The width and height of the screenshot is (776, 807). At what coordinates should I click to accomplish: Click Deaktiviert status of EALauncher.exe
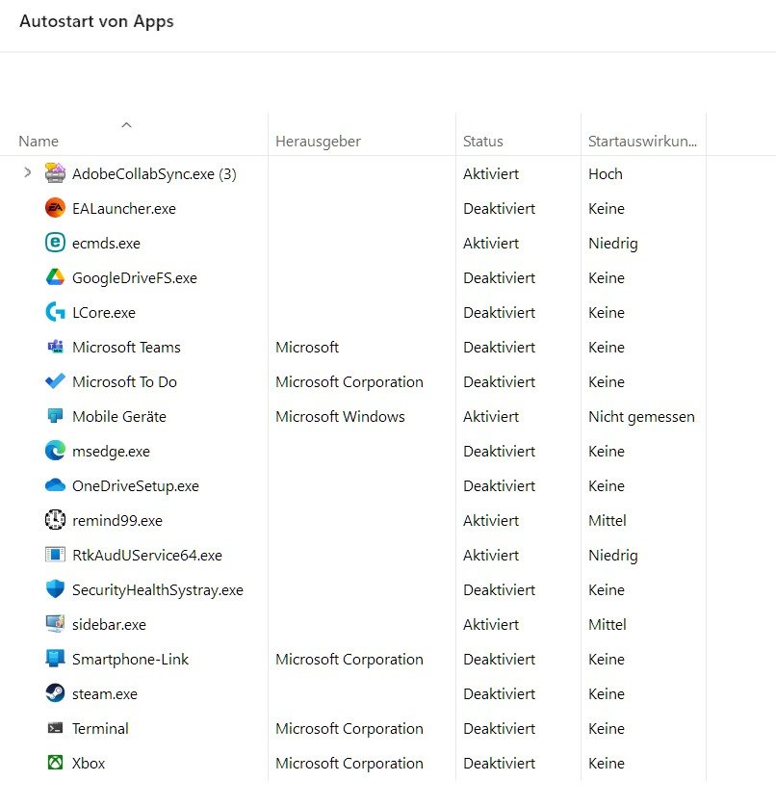tap(499, 208)
